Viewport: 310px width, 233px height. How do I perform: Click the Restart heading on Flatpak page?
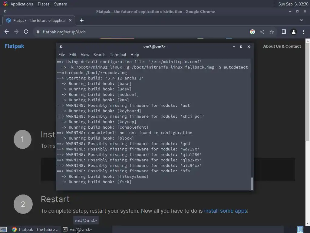tap(55, 199)
